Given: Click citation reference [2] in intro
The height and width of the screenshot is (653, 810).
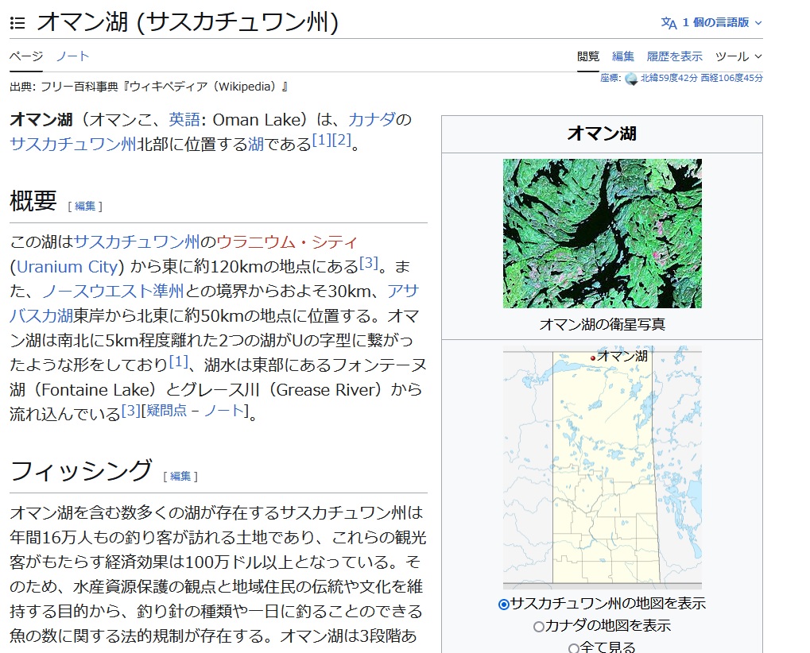Looking at the screenshot, I should pyautogui.click(x=341, y=141).
